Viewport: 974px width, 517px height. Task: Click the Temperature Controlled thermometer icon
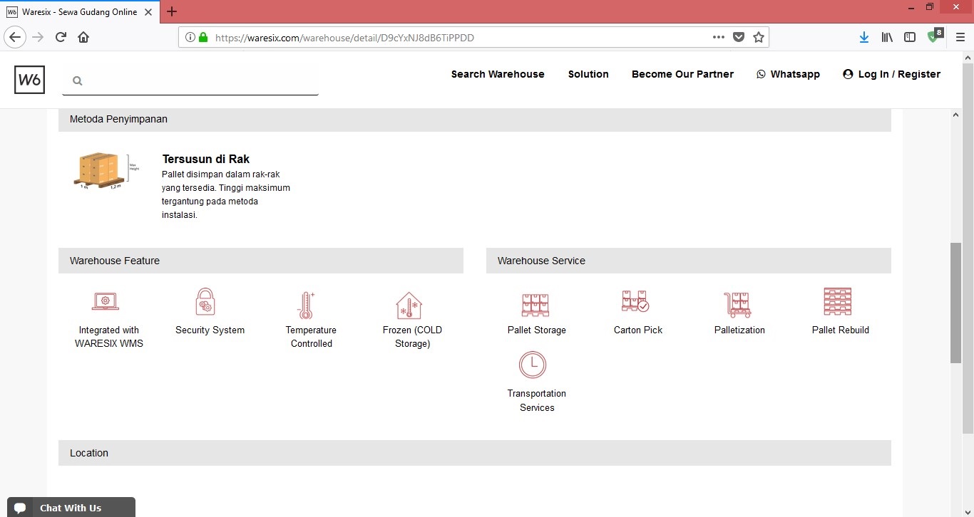(306, 305)
